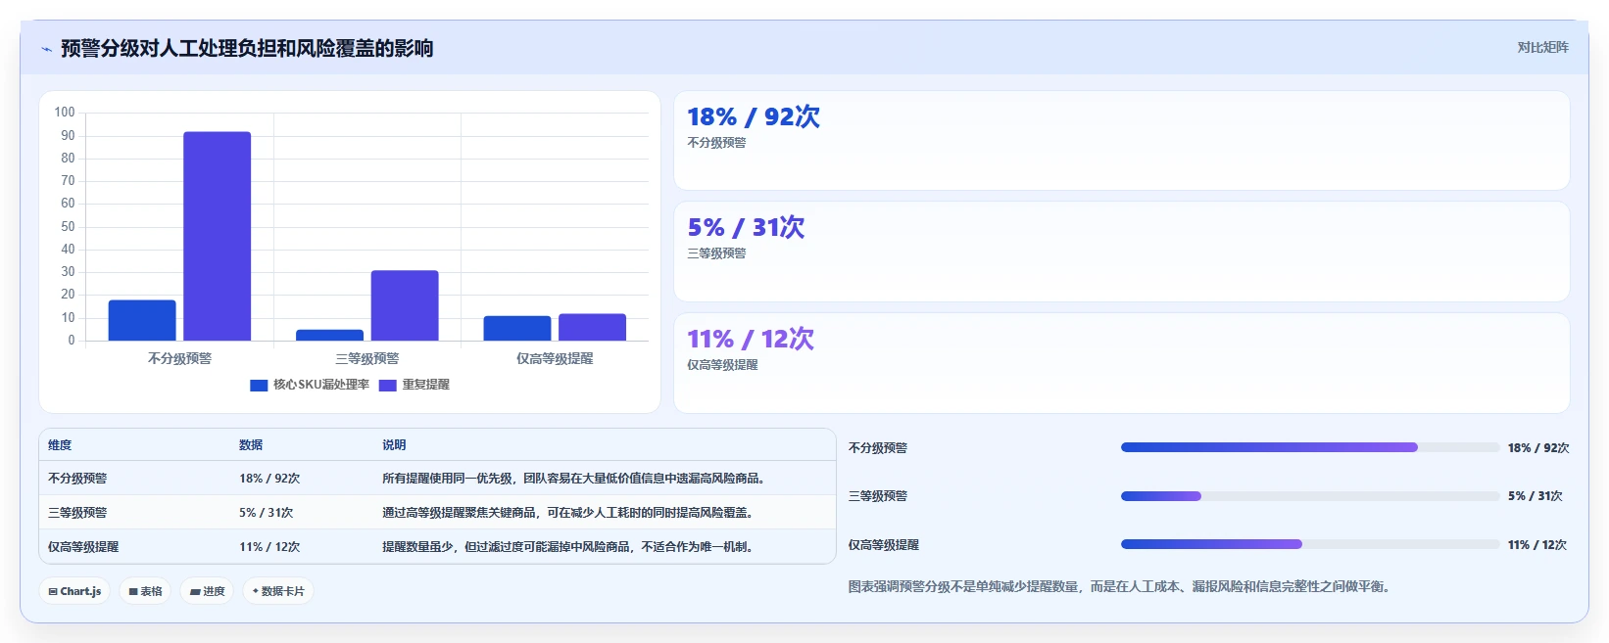Click 5% / 31次 value beside progress bar

1536,496
